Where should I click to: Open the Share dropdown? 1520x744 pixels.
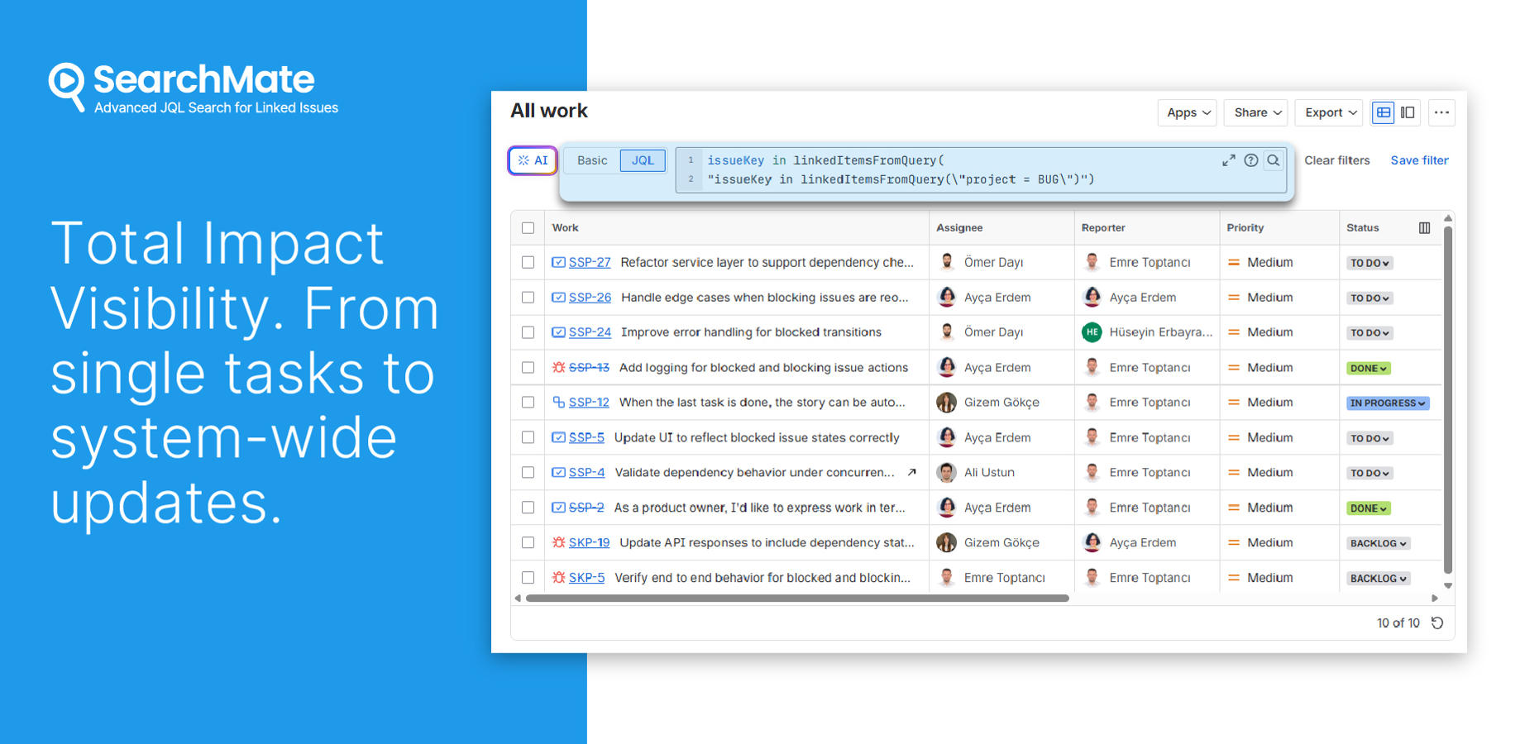(x=1257, y=112)
